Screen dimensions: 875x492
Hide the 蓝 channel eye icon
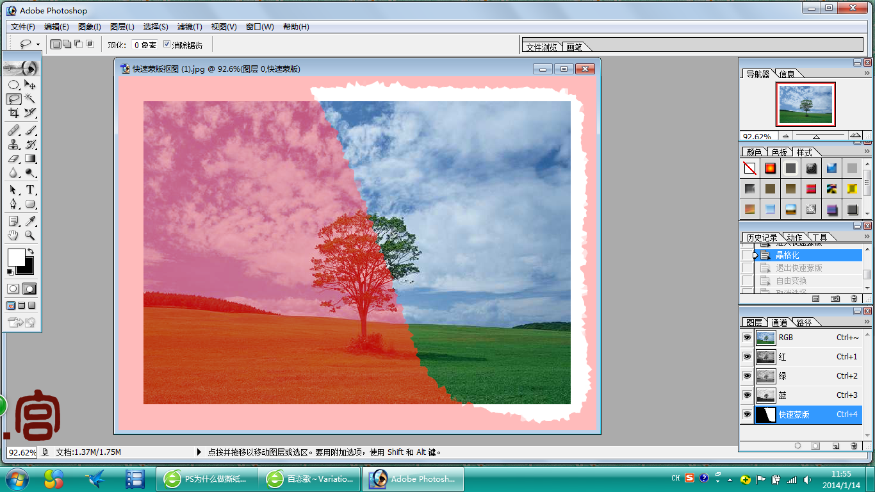click(747, 395)
